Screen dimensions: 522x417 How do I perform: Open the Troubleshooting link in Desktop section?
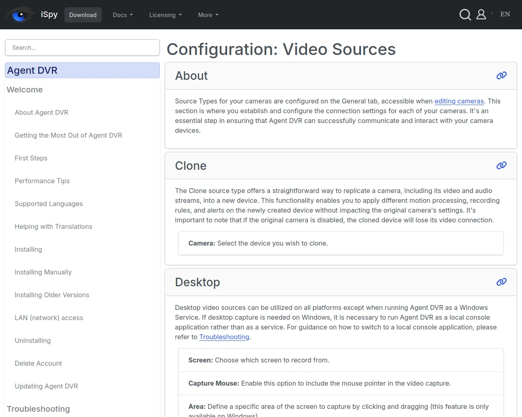[x=224, y=337]
